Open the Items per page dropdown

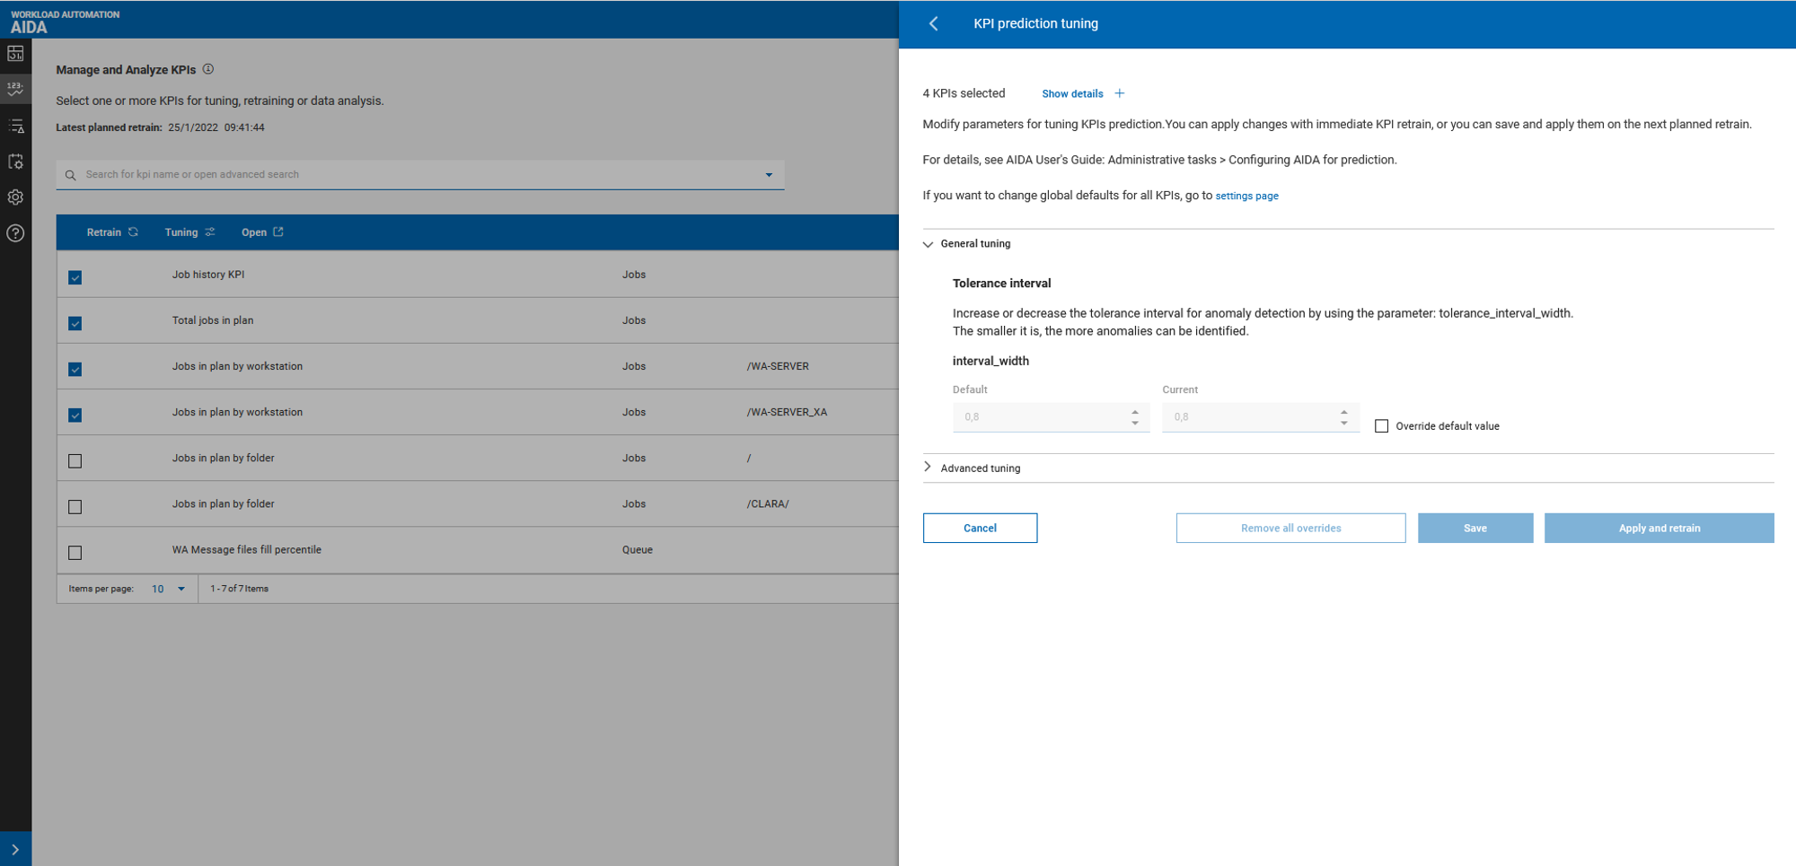point(168,589)
